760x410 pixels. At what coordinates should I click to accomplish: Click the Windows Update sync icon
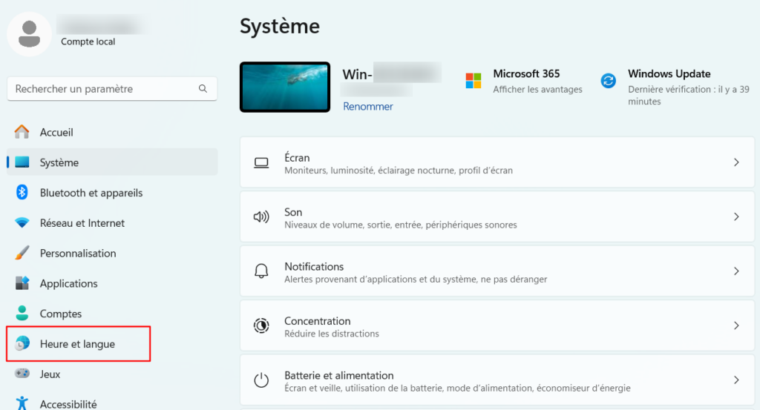pos(609,81)
